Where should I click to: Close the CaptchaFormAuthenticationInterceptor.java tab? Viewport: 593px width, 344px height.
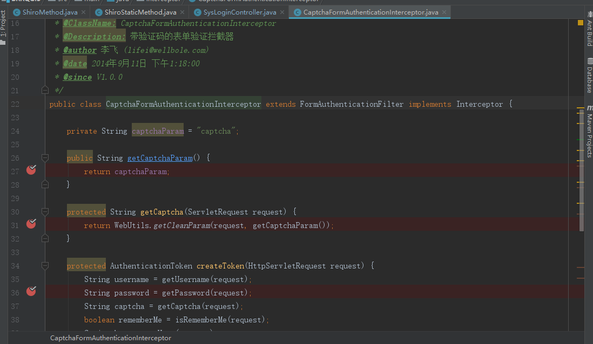tap(444, 12)
